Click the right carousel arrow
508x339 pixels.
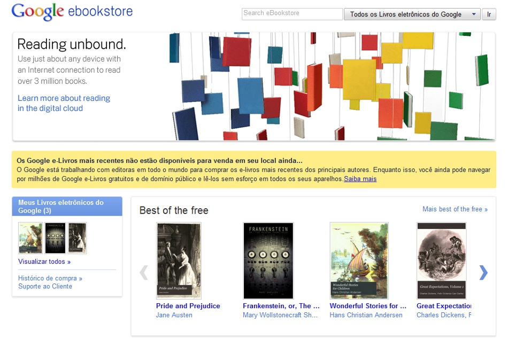coord(483,272)
